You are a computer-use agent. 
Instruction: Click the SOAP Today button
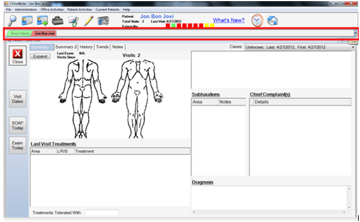click(18, 125)
